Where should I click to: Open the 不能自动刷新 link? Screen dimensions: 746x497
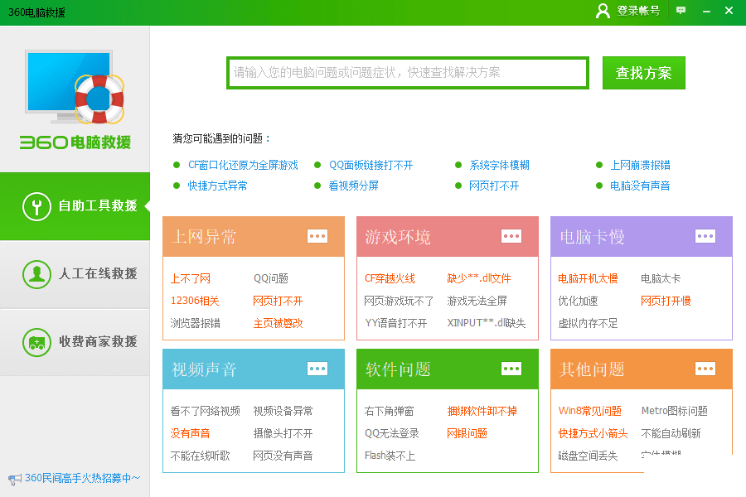671,433
